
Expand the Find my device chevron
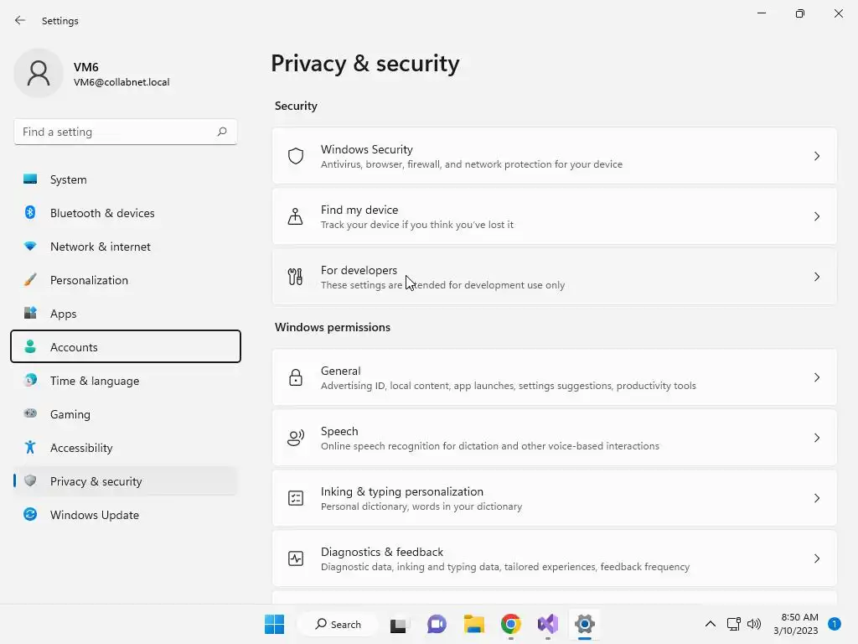tap(817, 216)
